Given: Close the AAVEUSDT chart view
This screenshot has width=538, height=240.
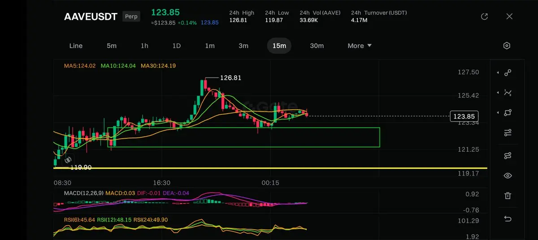Looking at the screenshot, I should point(509,17).
